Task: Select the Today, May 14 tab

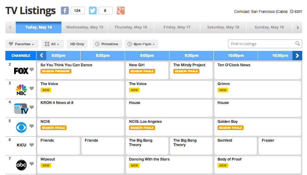Action: pyautogui.click(x=39, y=27)
